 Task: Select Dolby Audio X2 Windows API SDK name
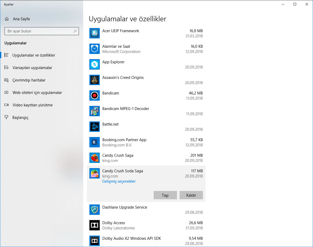point(132,238)
